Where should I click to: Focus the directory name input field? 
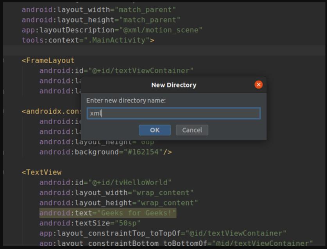click(173, 113)
